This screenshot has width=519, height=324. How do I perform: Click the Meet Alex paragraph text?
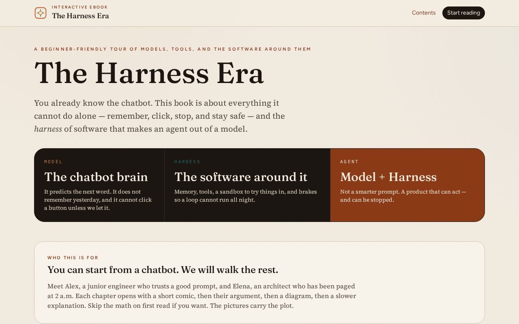point(202,296)
